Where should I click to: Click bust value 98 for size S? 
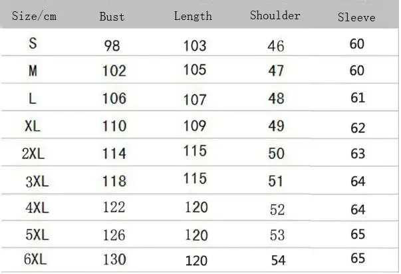point(112,46)
